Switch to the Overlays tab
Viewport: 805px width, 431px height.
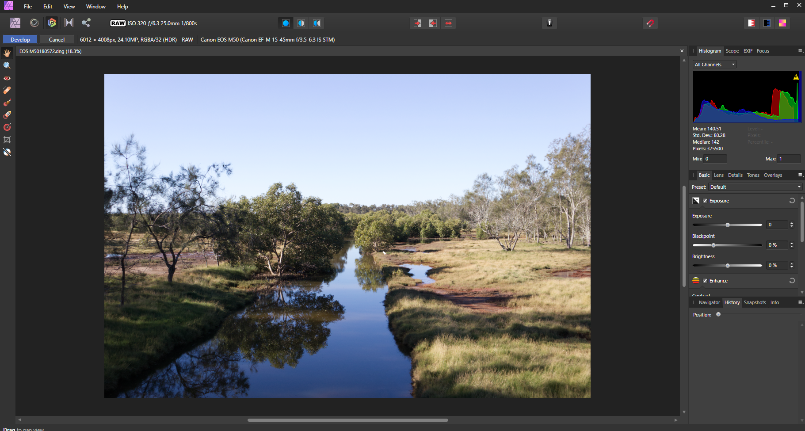pos(773,175)
